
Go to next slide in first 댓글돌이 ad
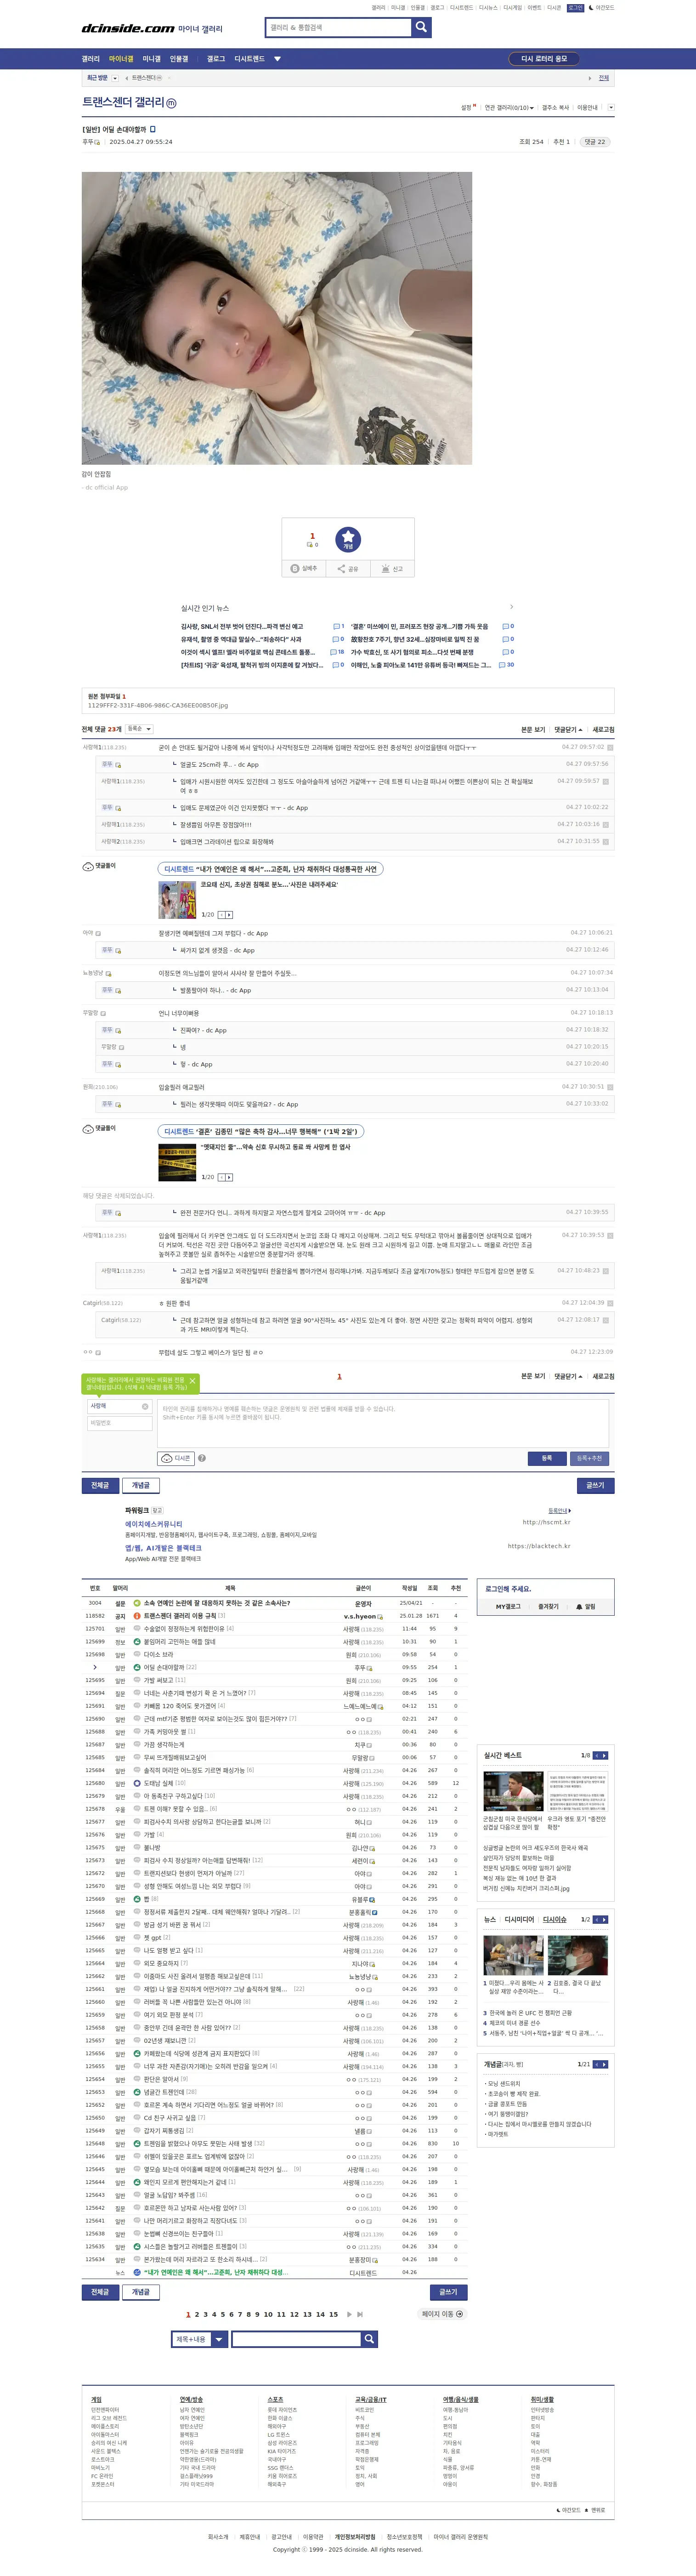(229, 915)
